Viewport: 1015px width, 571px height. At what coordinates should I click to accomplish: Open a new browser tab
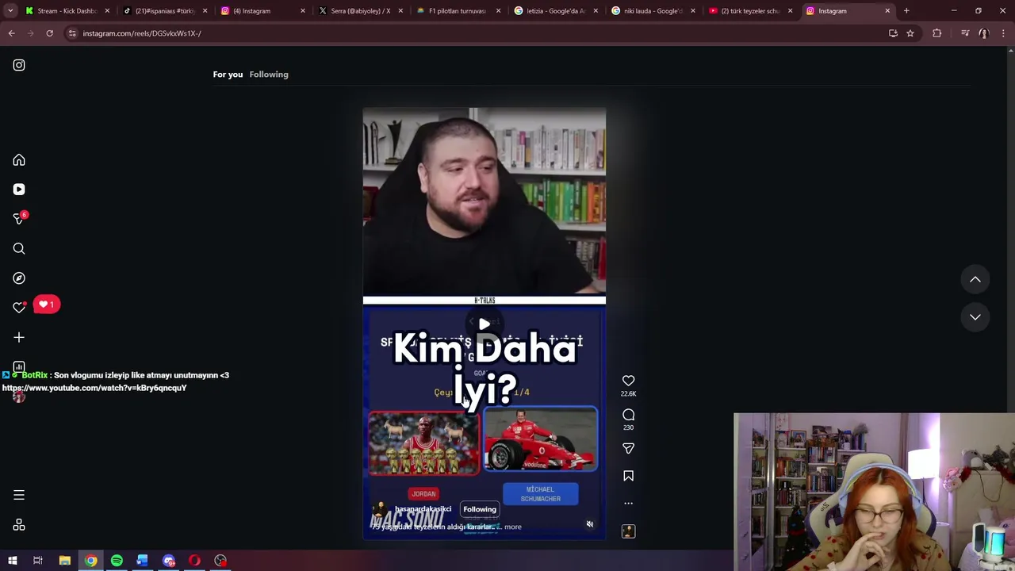[x=906, y=11]
